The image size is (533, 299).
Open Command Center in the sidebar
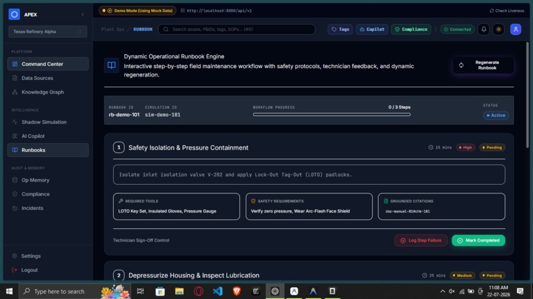[48, 64]
